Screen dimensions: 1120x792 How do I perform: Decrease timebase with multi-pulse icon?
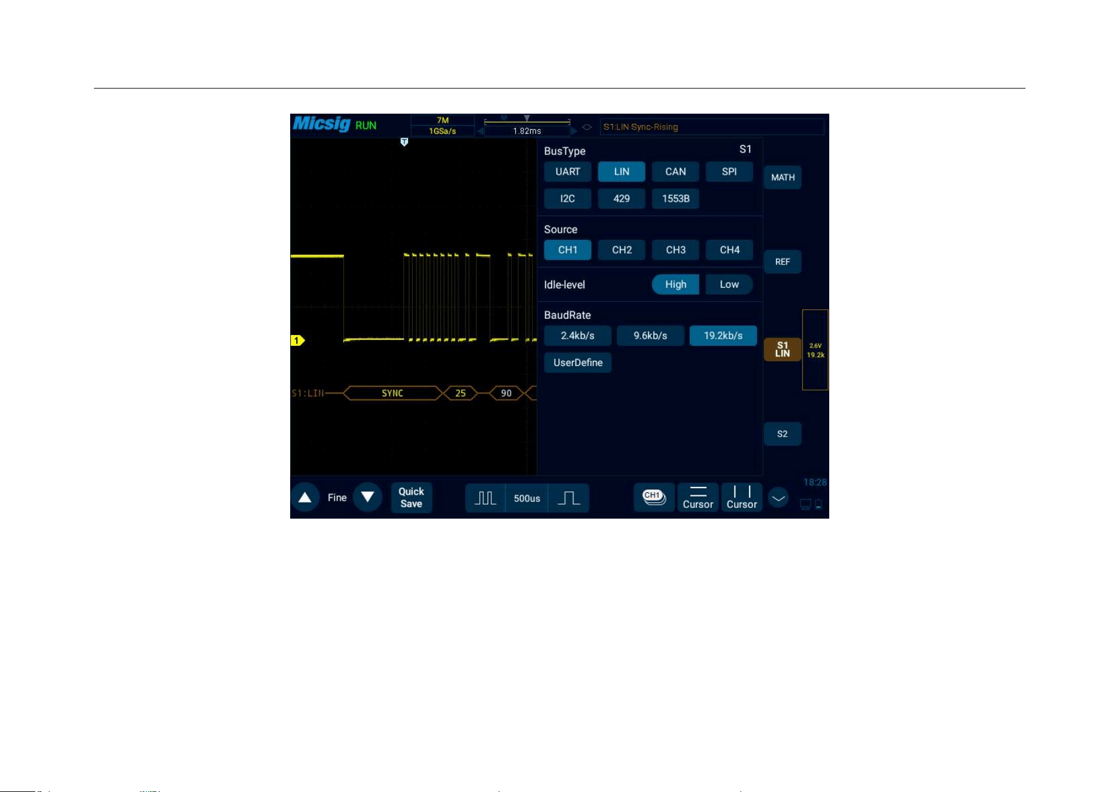pyautogui.click(x=485, y=498)
